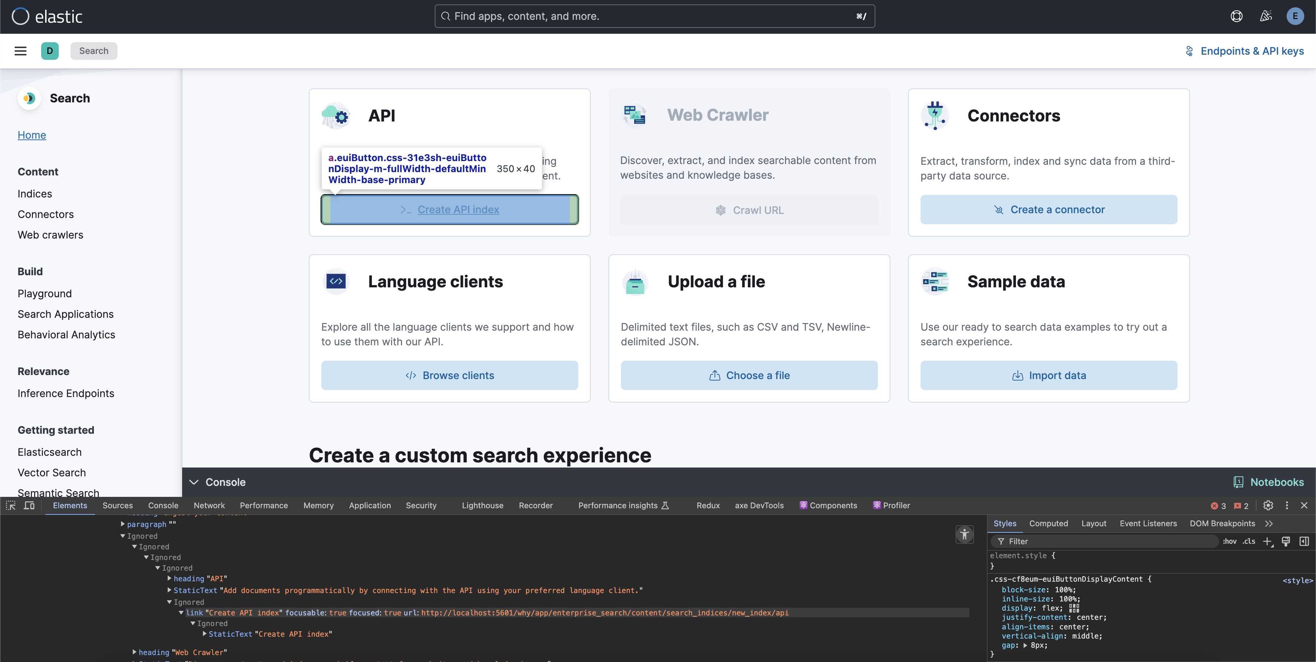Screen dimensions: 1316x662
Task: Click the Create API index button
Action: (449, 209)
